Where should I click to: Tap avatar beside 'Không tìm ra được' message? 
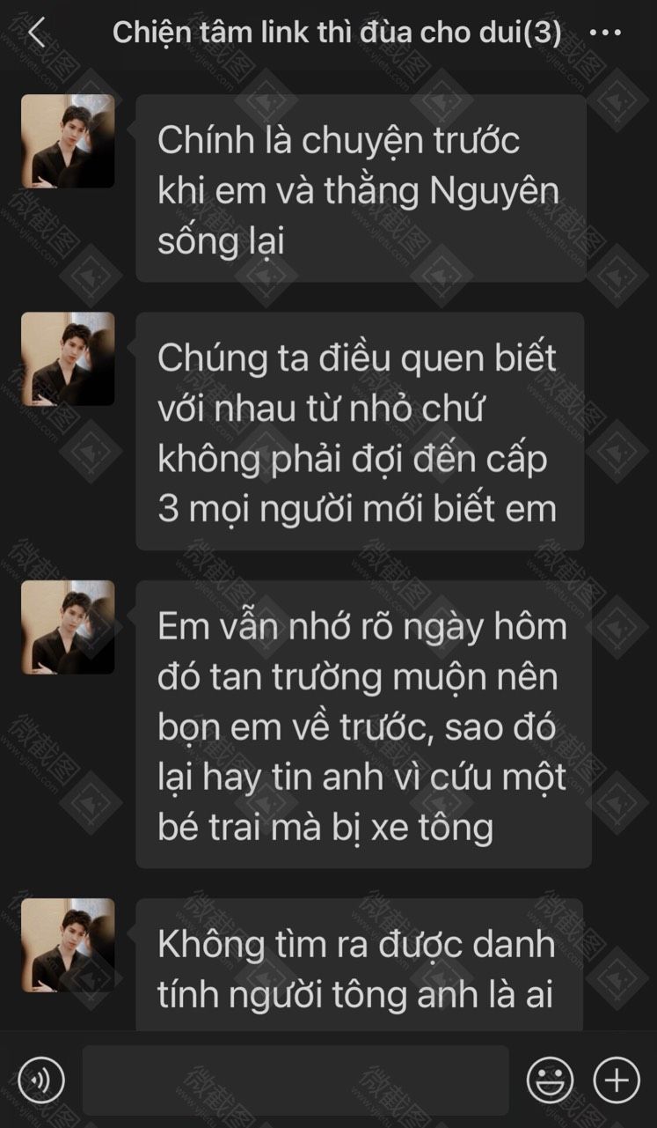(68, 945)
